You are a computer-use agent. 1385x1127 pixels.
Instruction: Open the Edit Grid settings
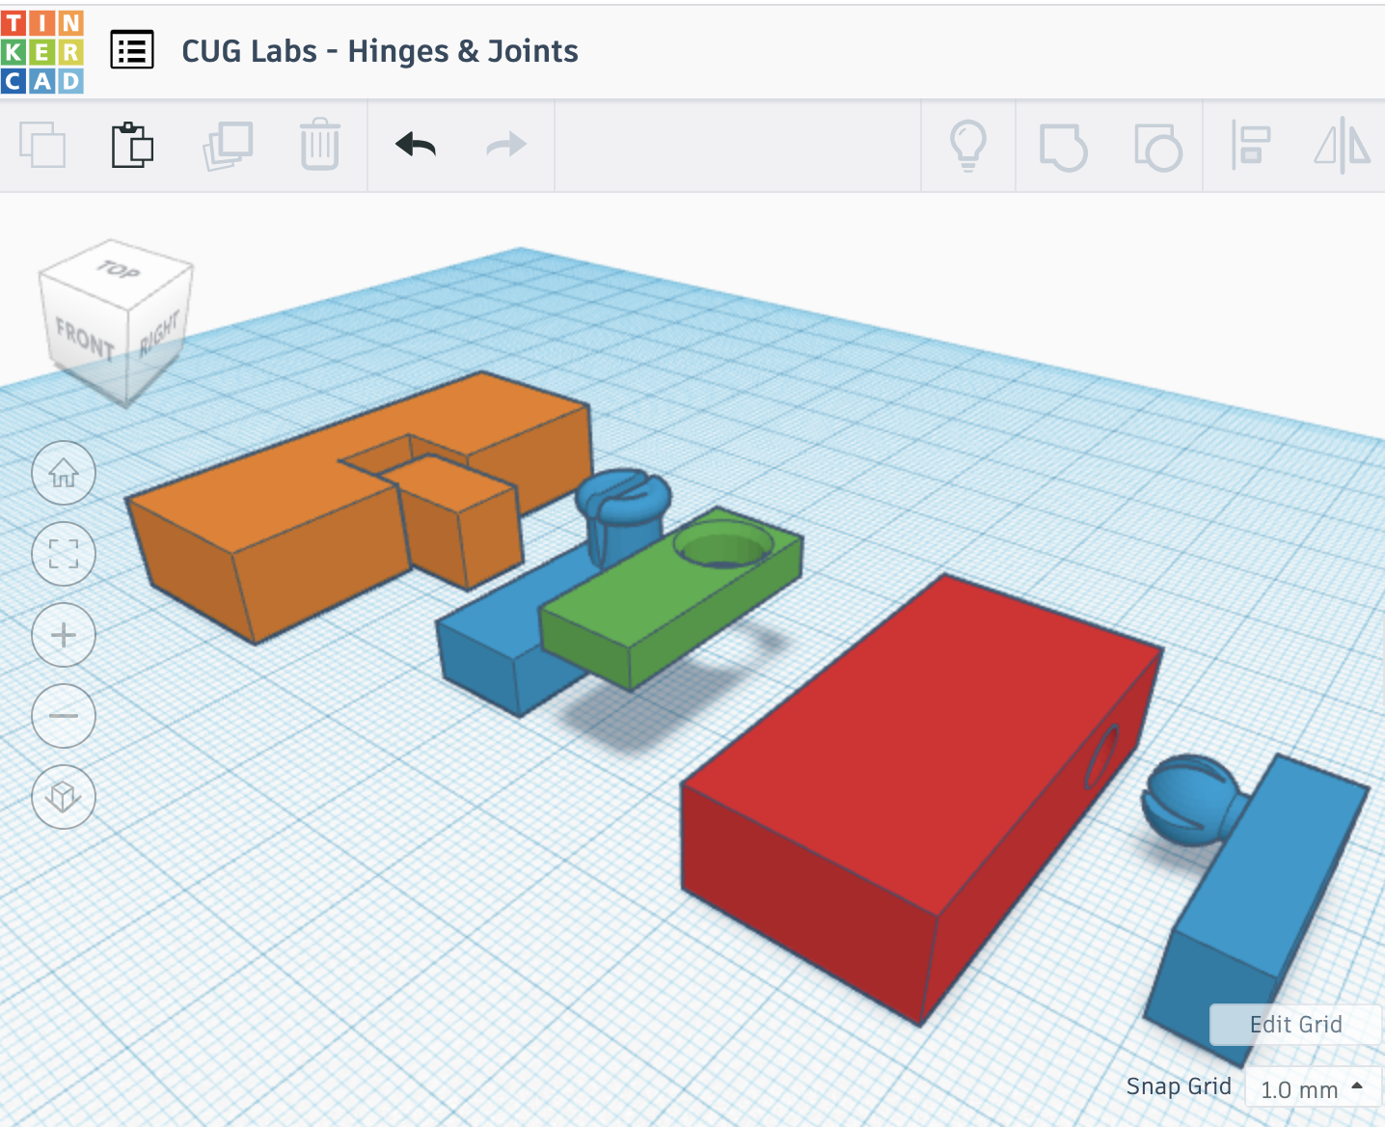(x=1295, y=1025)
